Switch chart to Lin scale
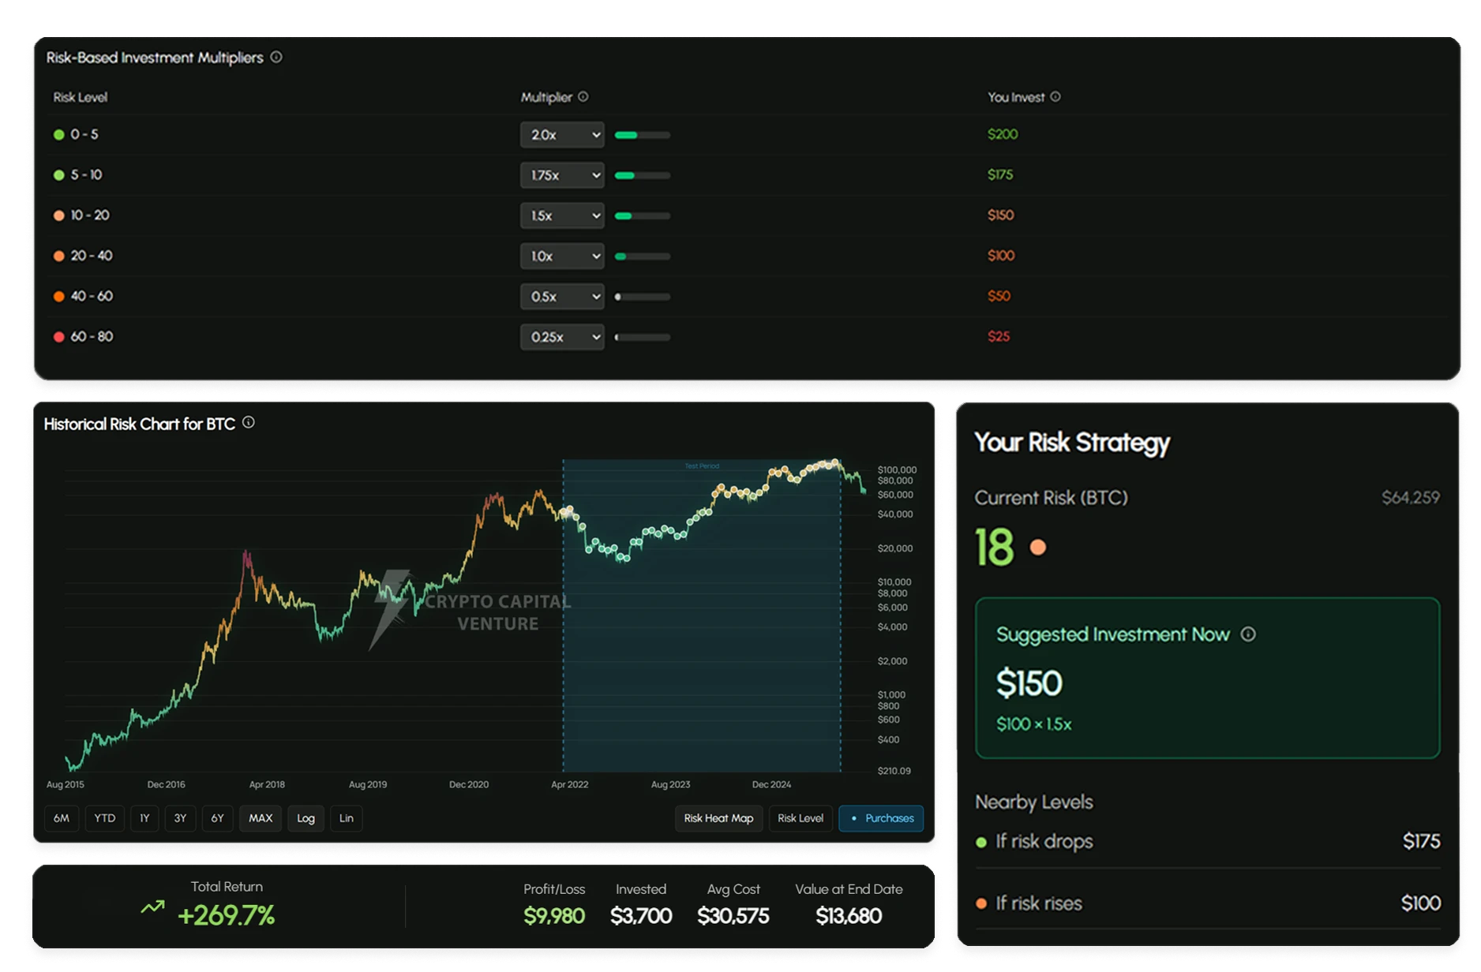 tap(346, 818)
